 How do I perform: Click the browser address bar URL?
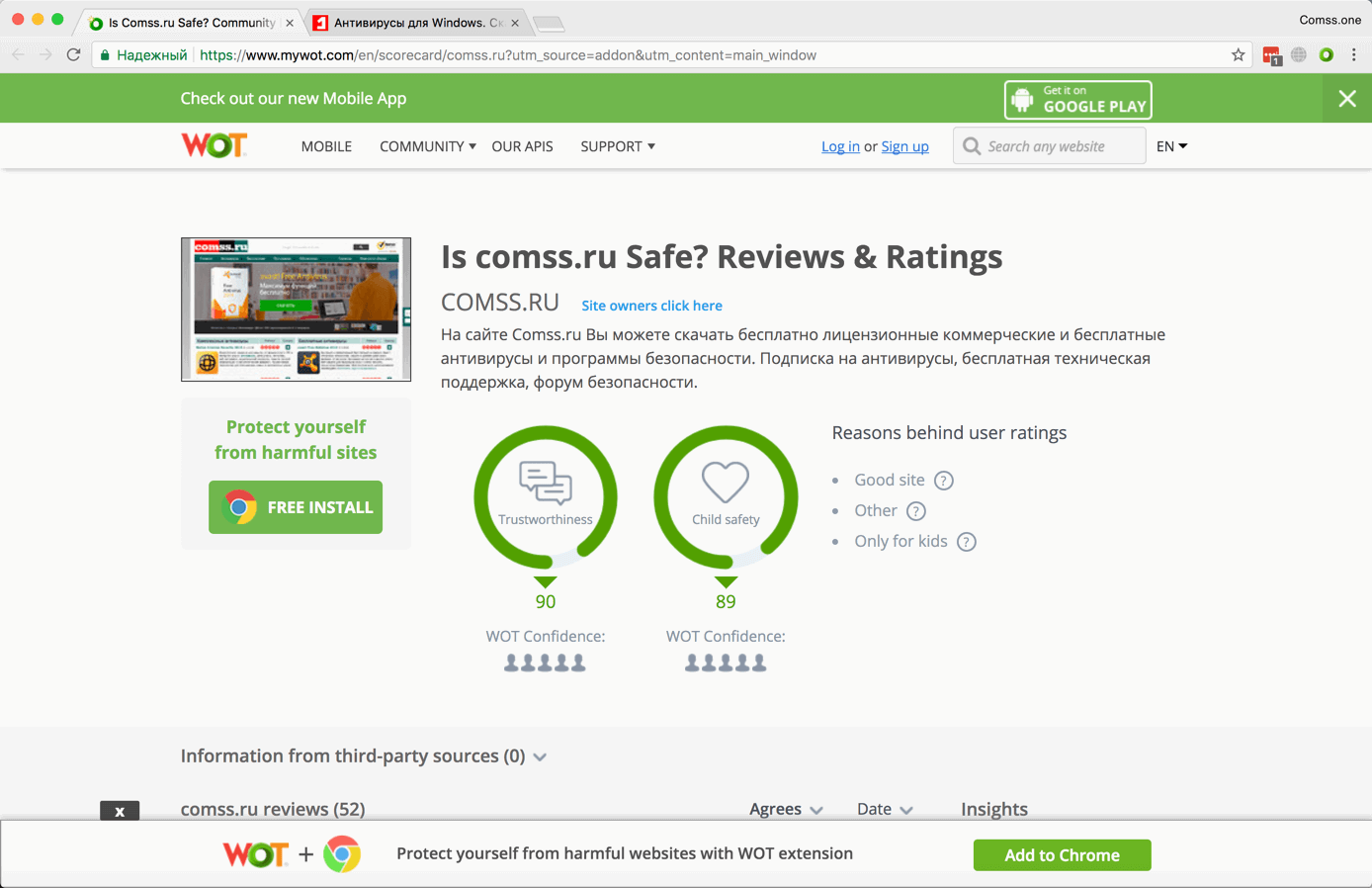pos(508,55)
